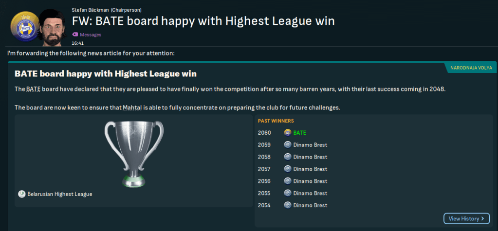Click the Dinamo Brest badge for 2059
498x231 pixels.
(x=287, y=145)
